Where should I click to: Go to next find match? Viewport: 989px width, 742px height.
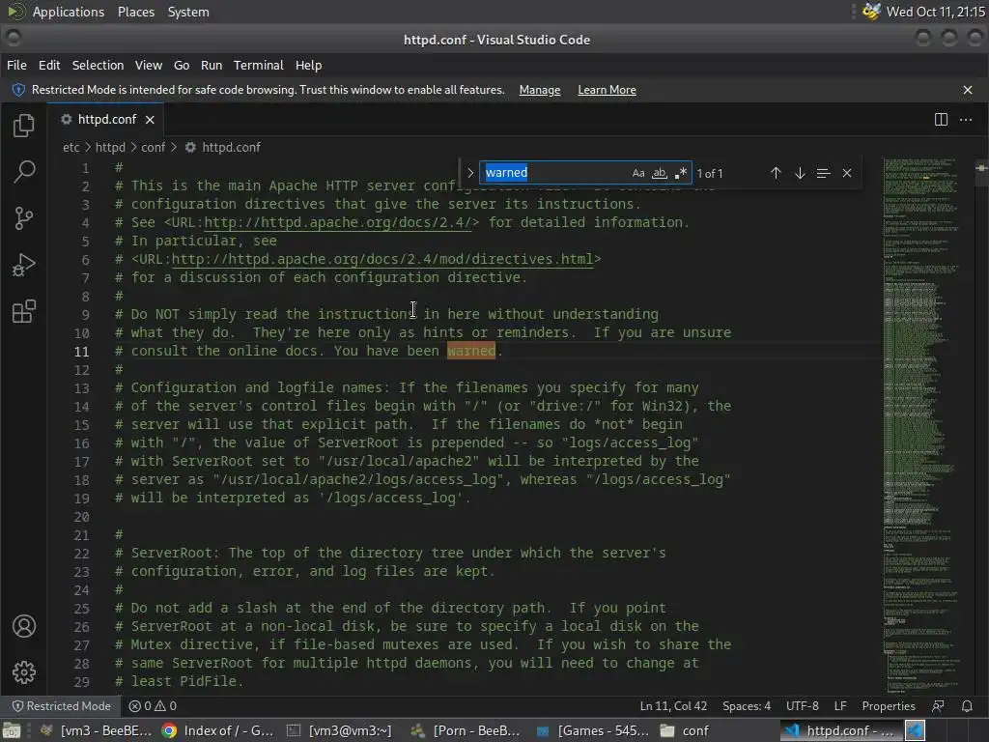800,173
